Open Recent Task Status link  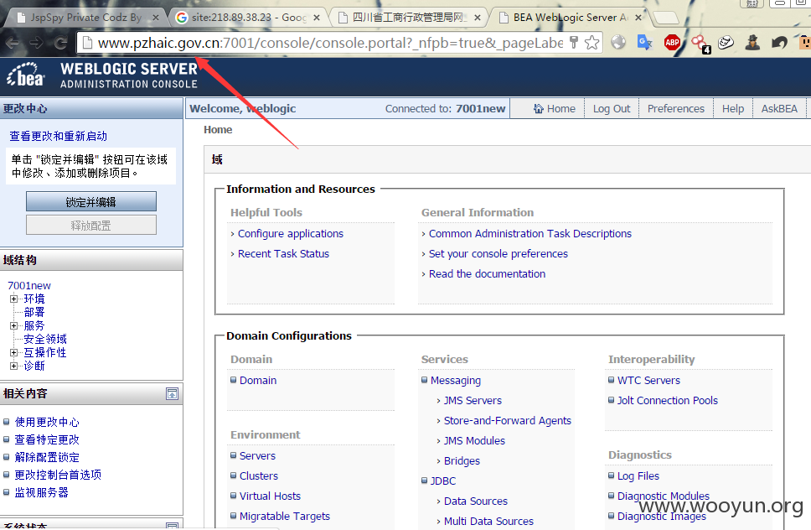tap(283, 254)
